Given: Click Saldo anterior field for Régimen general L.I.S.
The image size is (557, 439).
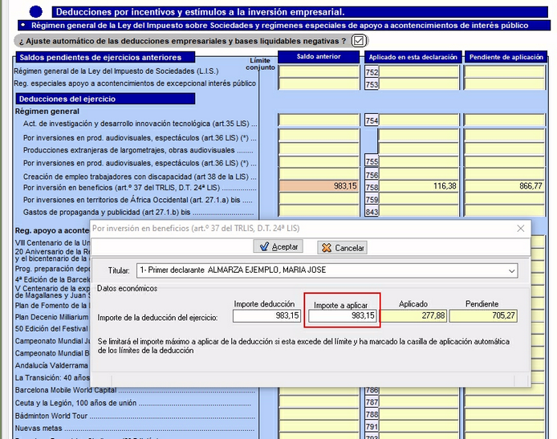Looking at the screenshot, I should pyautogui.click(x=319, y=71).
